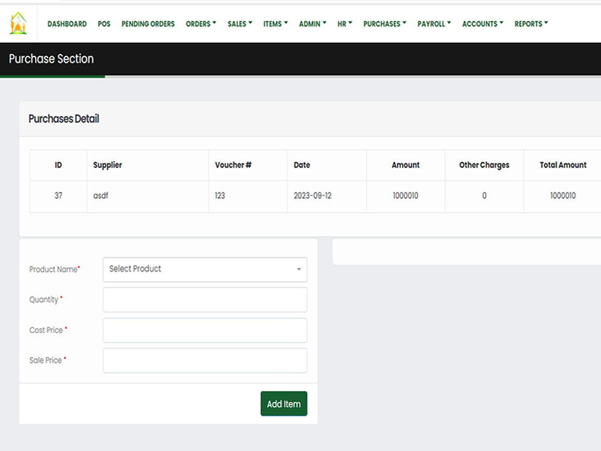Expand the Reports dropdown menu

[531, 24]
